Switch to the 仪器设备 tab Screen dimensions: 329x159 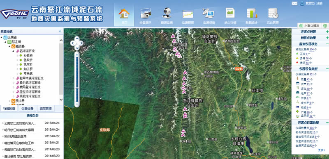[28, 109]
